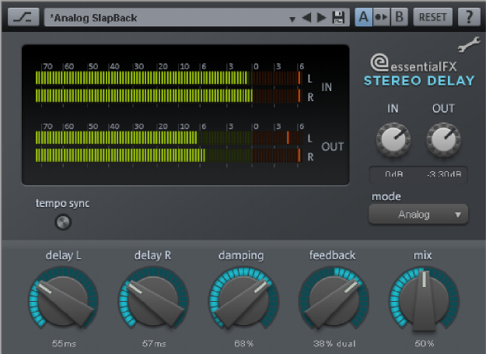Click the 38% dual feedback value
The width and height of the screenshot is (486, 354).
334,343
